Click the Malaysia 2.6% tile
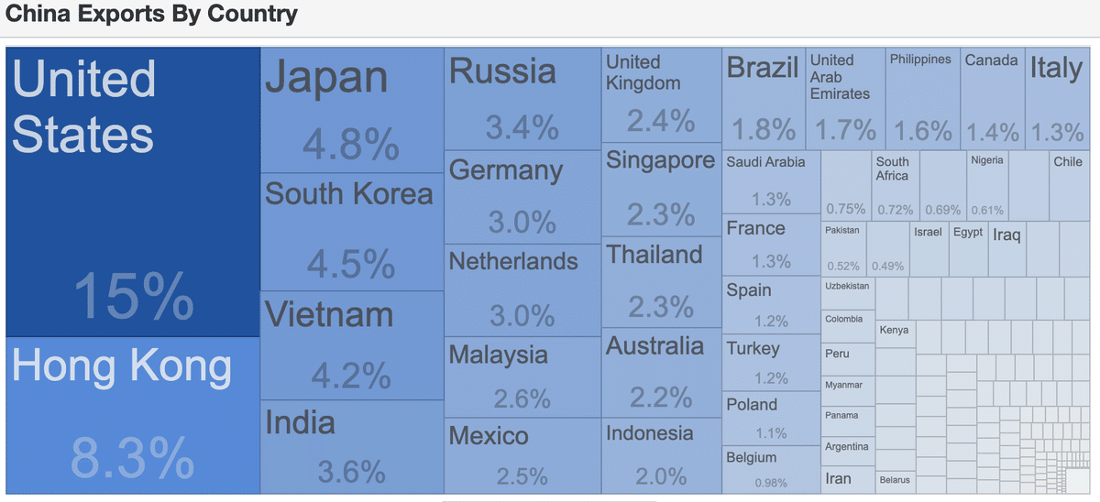 (522, 377)
